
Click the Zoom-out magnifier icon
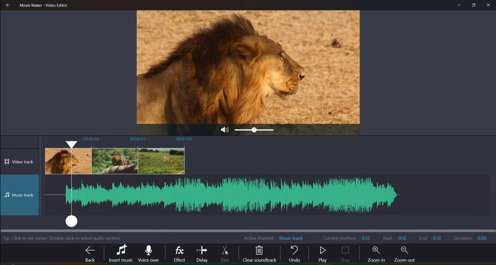click(404, 250)
